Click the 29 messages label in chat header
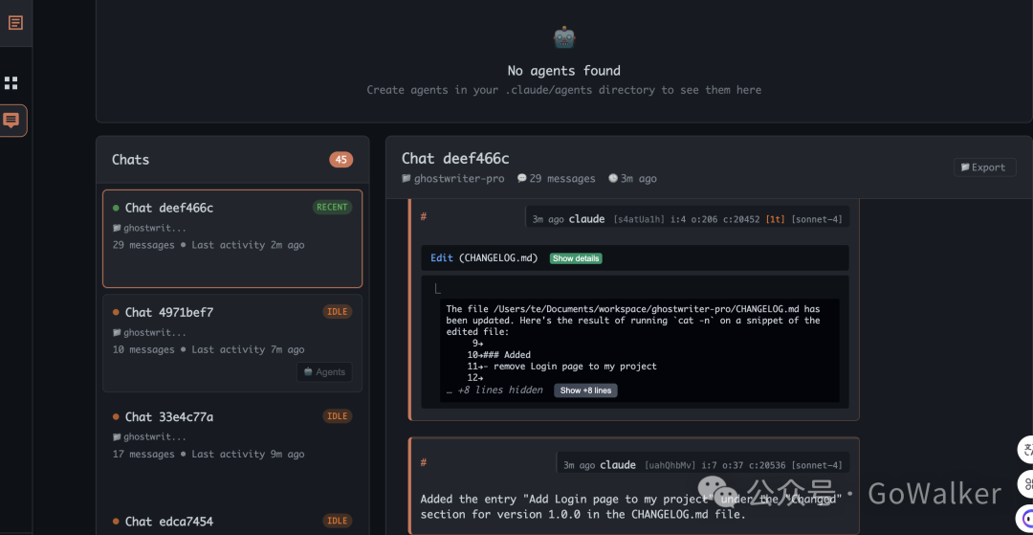The width and height of the screenshot is (1033, 535). click(557, 179)
